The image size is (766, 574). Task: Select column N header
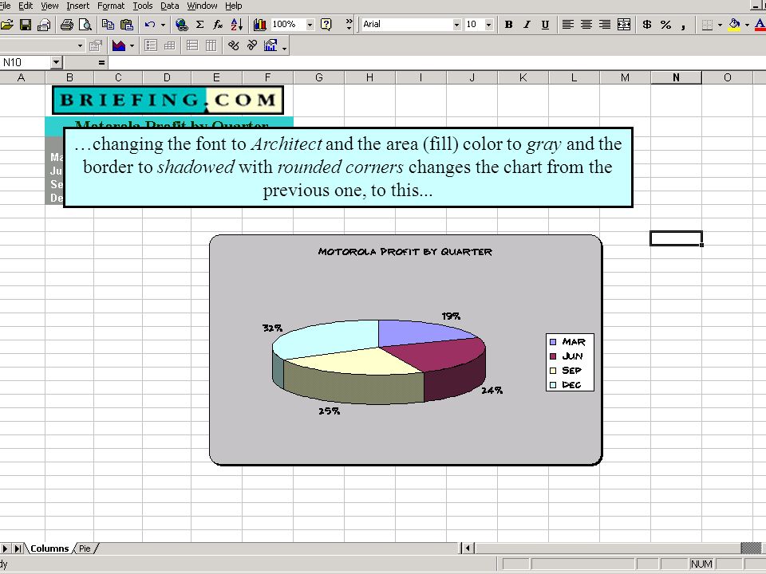[x=676, y=77]
